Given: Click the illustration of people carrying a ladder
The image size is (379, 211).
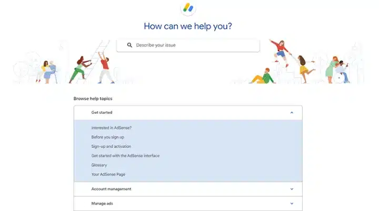Looking at the screenshot, I should 95,66.
